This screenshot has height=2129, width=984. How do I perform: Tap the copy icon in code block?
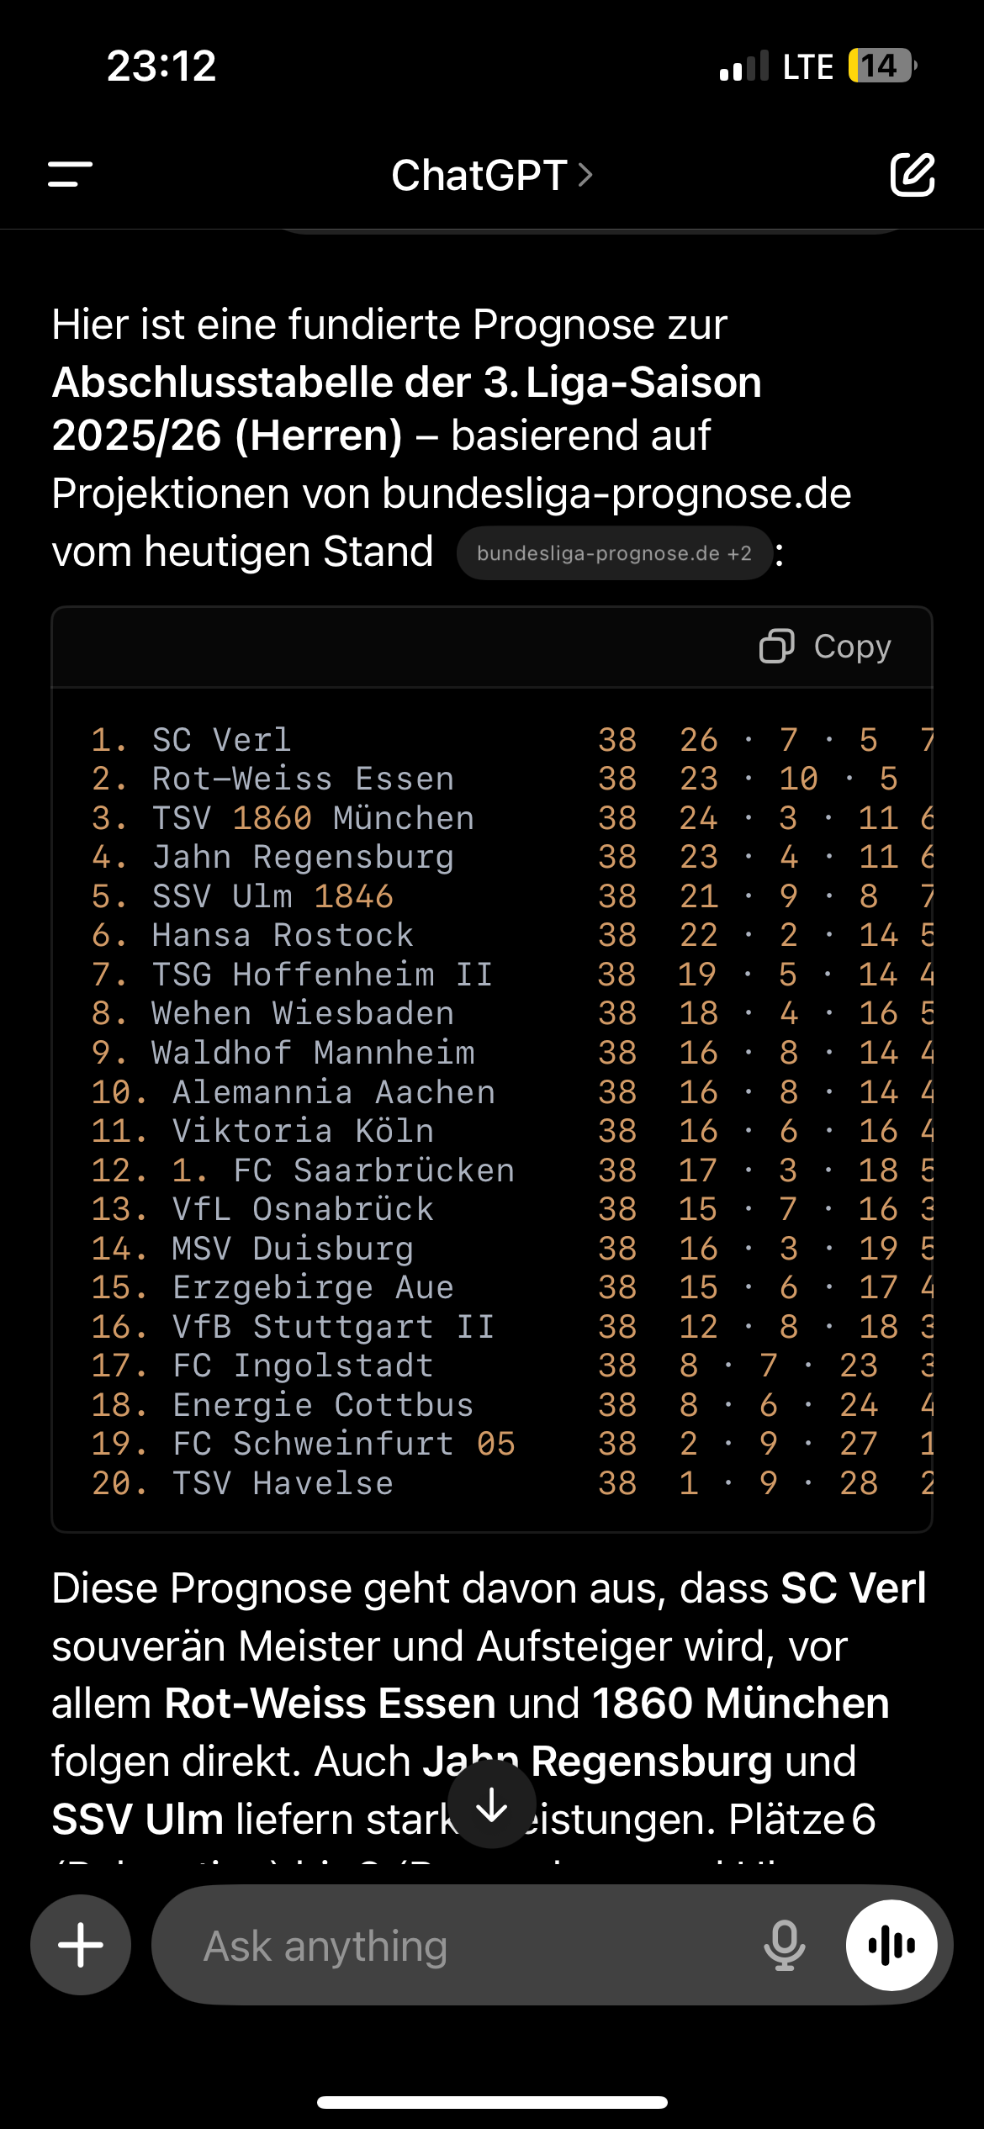coord(776,647)
